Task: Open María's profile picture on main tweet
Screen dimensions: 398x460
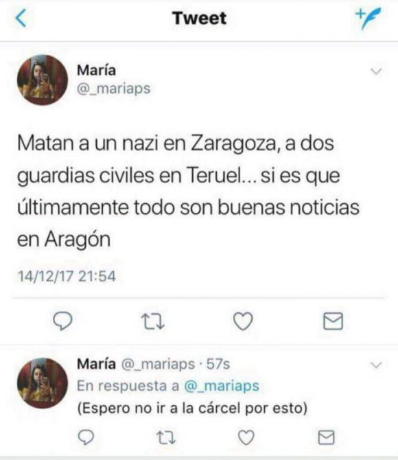Action: point(43,80)
